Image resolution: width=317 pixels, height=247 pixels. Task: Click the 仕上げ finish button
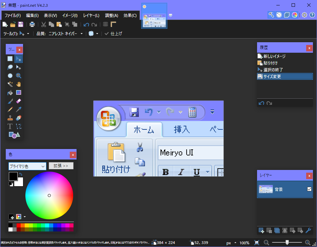pyautogui.click(x=113, y=34)
